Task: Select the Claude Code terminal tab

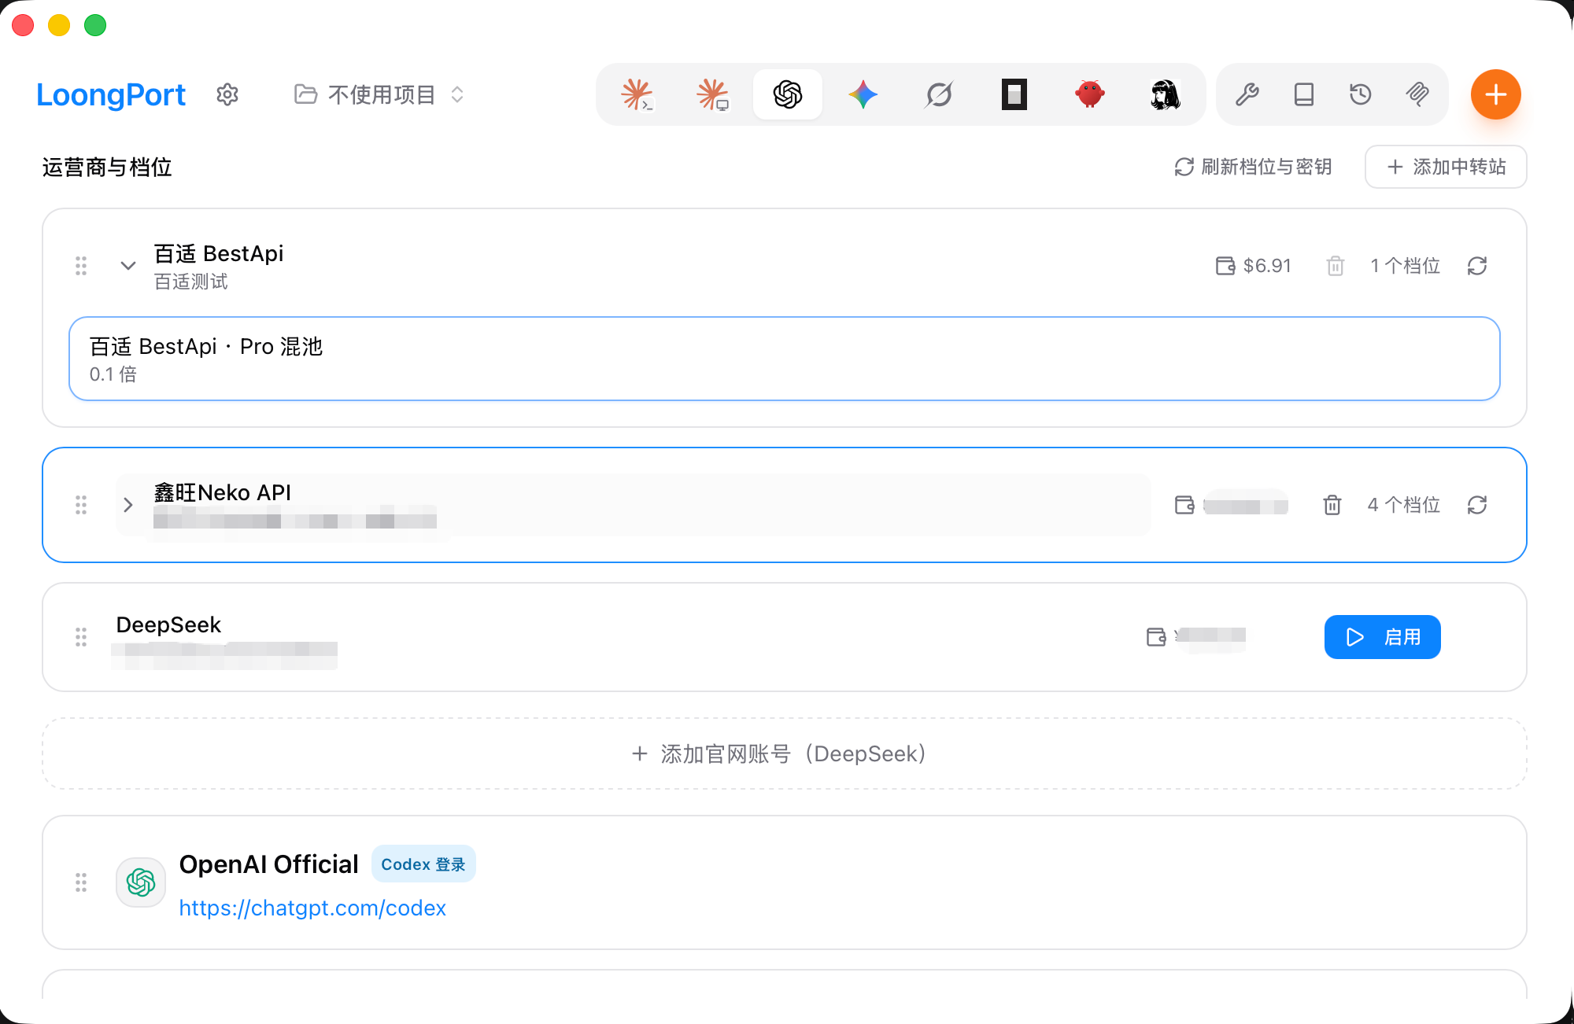Action: [637, 94]
